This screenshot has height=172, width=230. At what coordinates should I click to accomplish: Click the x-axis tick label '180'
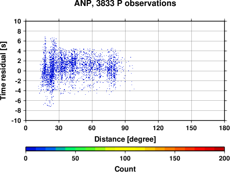tap(224, 128)
